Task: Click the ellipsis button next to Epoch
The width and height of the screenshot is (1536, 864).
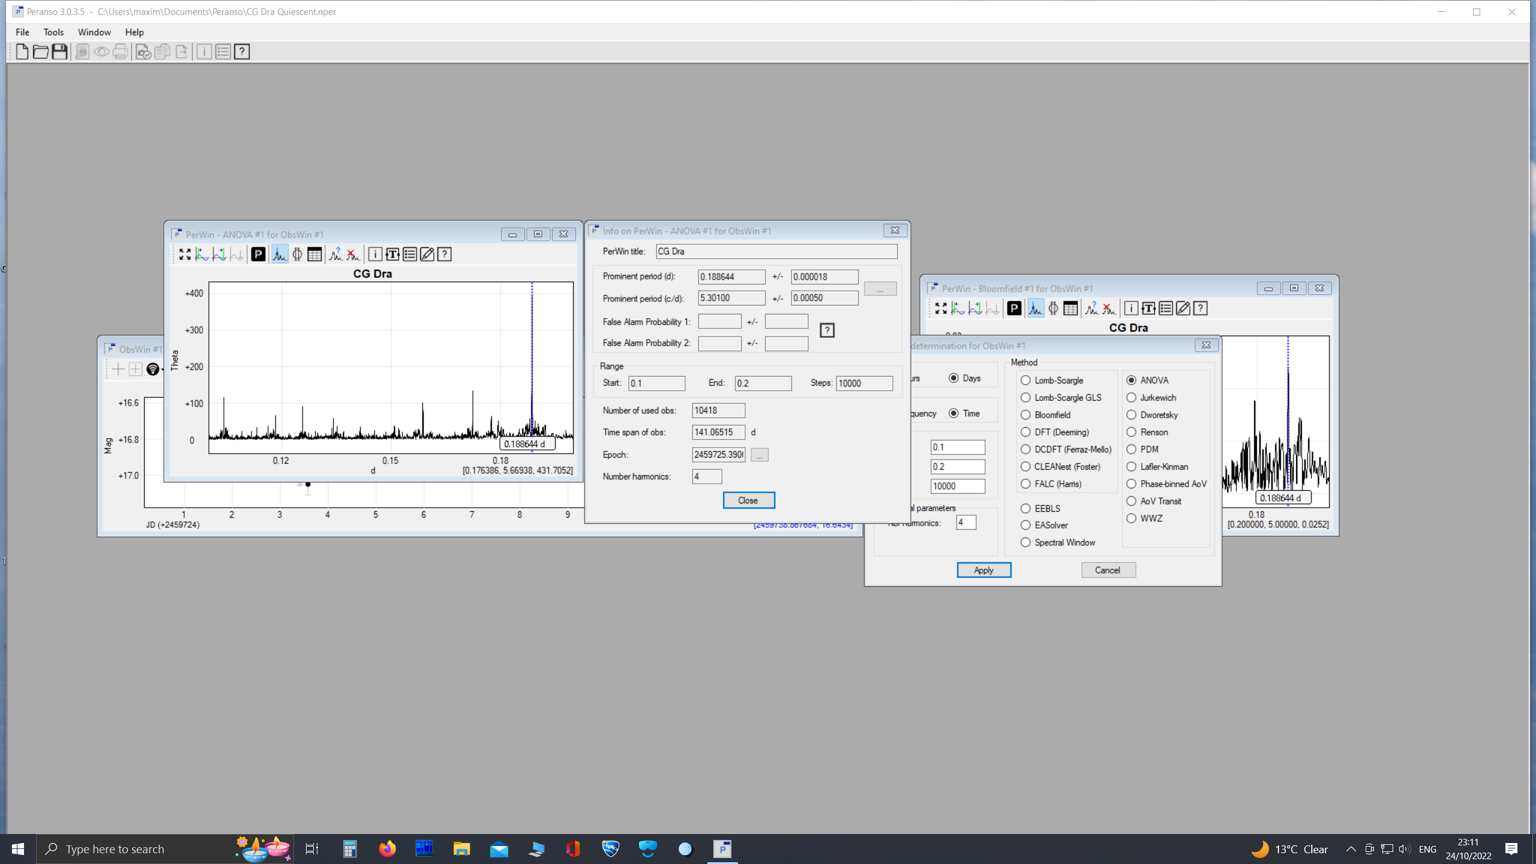Action: (x=759, y=455)
